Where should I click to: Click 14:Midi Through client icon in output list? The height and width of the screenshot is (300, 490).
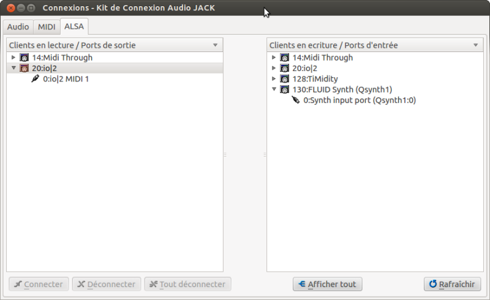coord(24,58)
